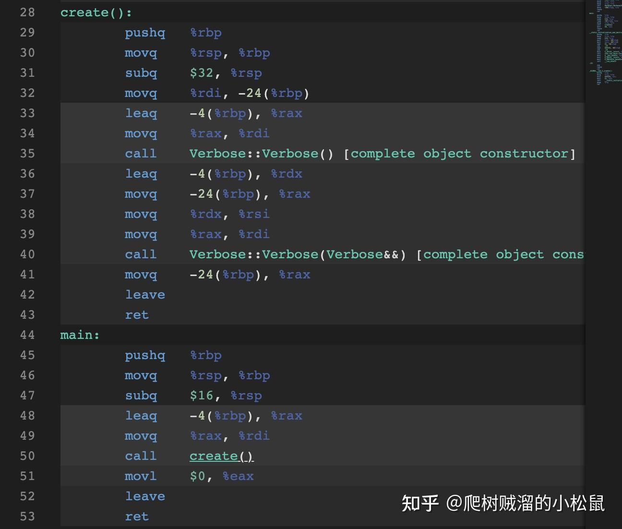Click the underlined create() link on line 50

221,456
